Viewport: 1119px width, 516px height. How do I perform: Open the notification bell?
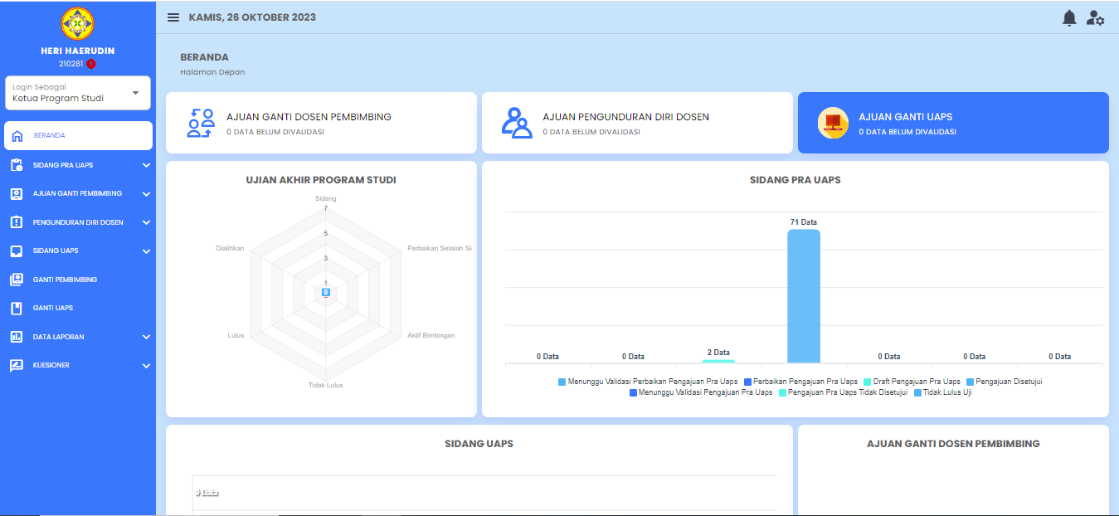click(x=1069, y=17)
